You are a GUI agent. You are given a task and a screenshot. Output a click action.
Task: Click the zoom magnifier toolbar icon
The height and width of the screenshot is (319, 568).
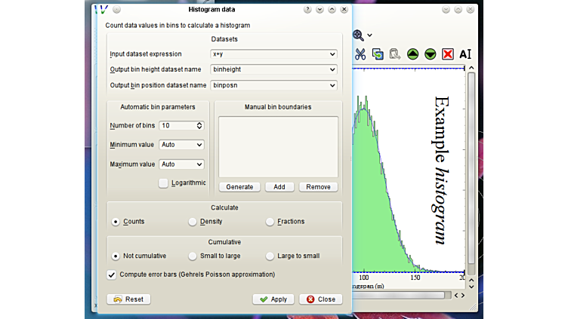tap(359, 35)
